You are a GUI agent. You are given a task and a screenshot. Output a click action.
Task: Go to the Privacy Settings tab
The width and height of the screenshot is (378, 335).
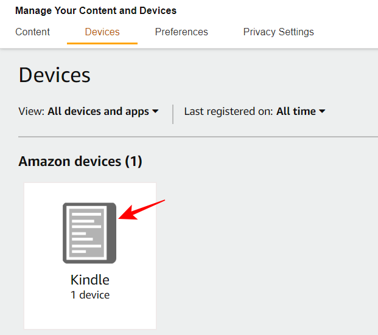click(278, 32)
